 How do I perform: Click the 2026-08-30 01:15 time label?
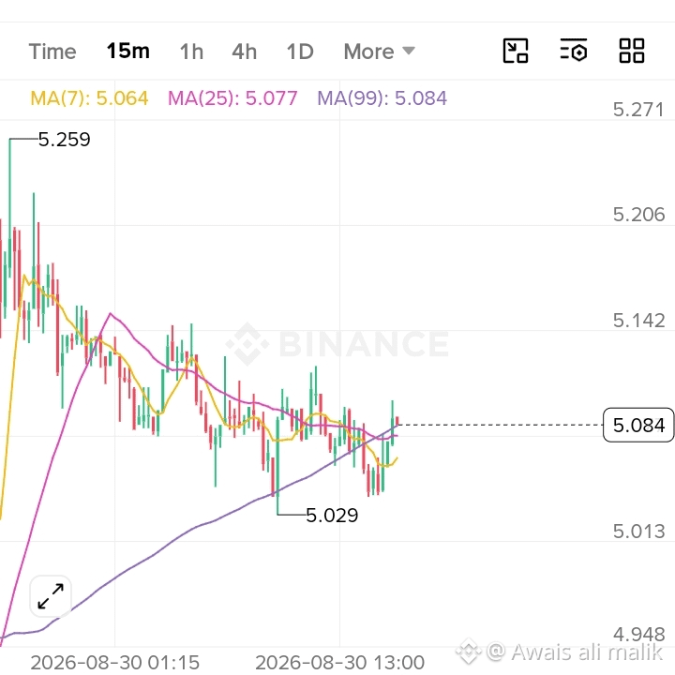pyautogui.click(x=115, y=663)
